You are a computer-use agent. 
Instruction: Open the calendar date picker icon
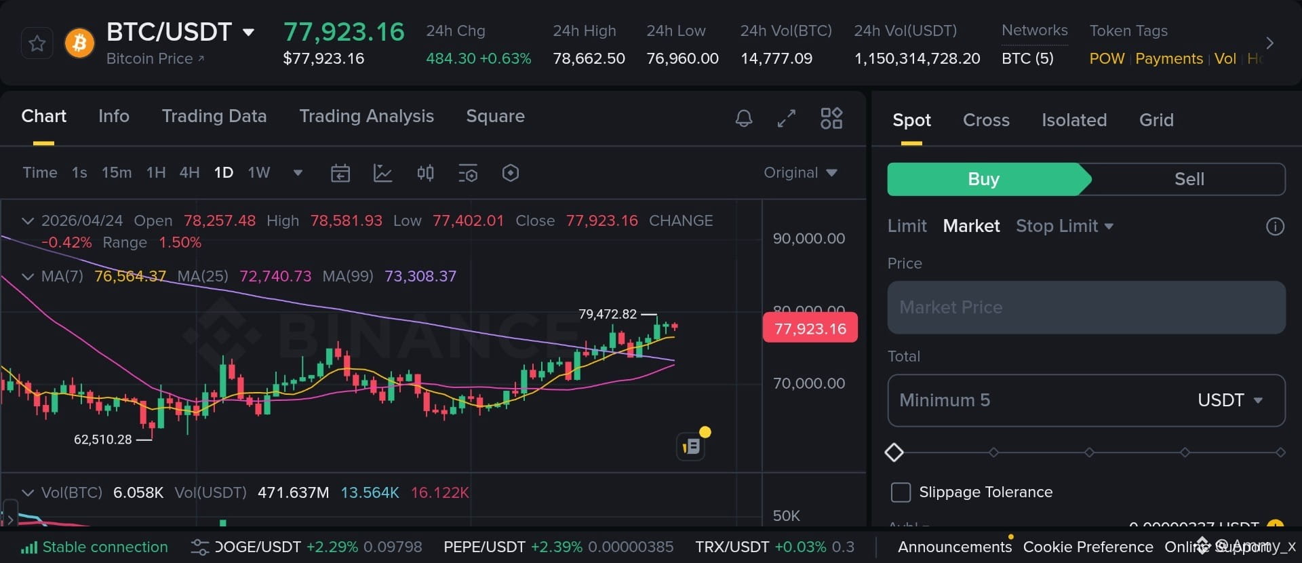[x=340, y=173]
